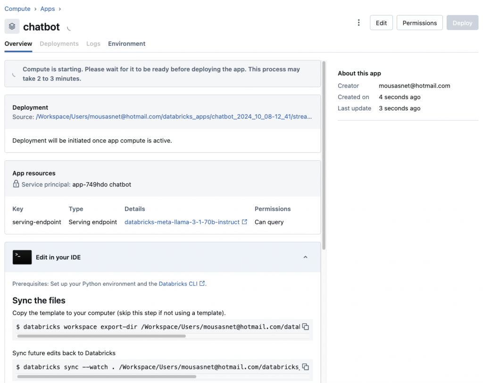Screen dimensions: 483x383
Task: Select the Overview tab
Action: (18, 44)
